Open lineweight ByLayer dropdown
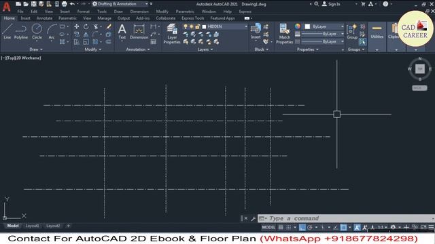 [342, 34]
